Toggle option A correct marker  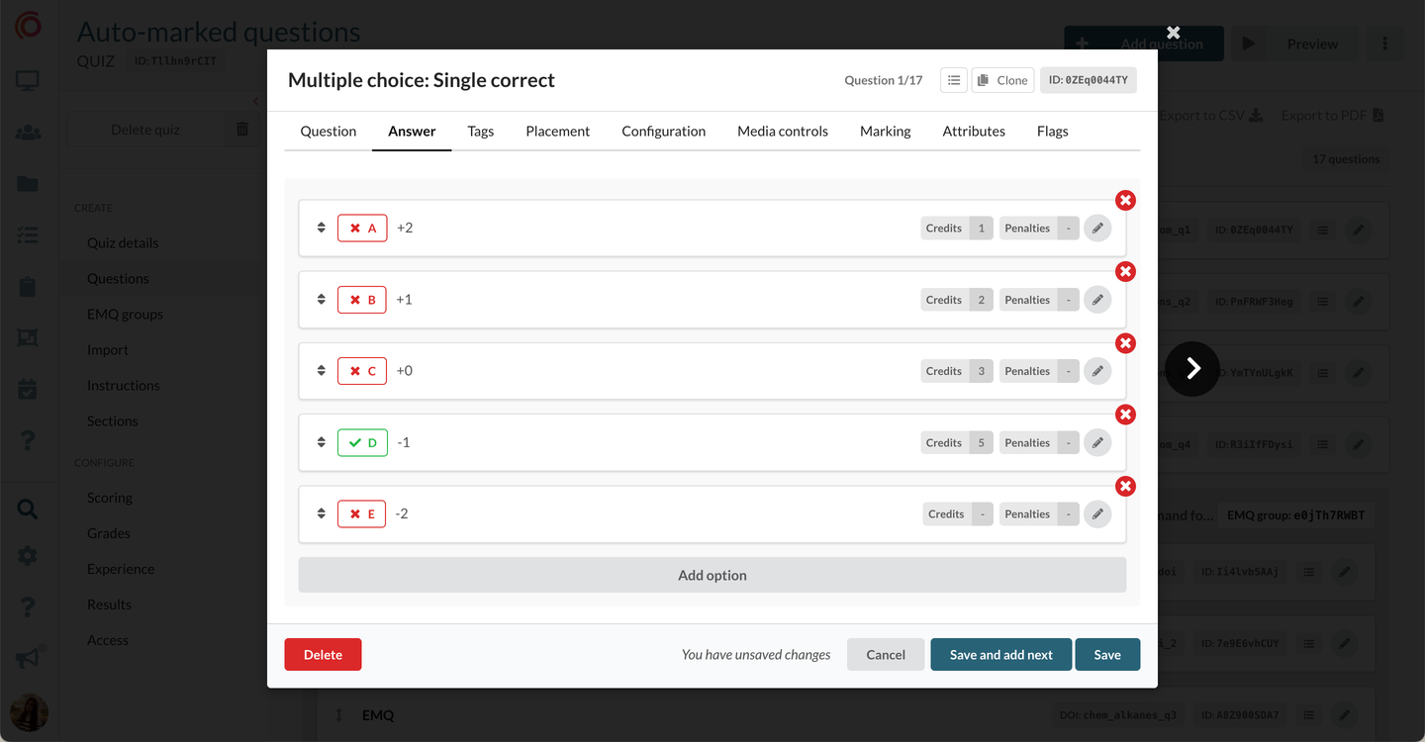coord(362,229)
